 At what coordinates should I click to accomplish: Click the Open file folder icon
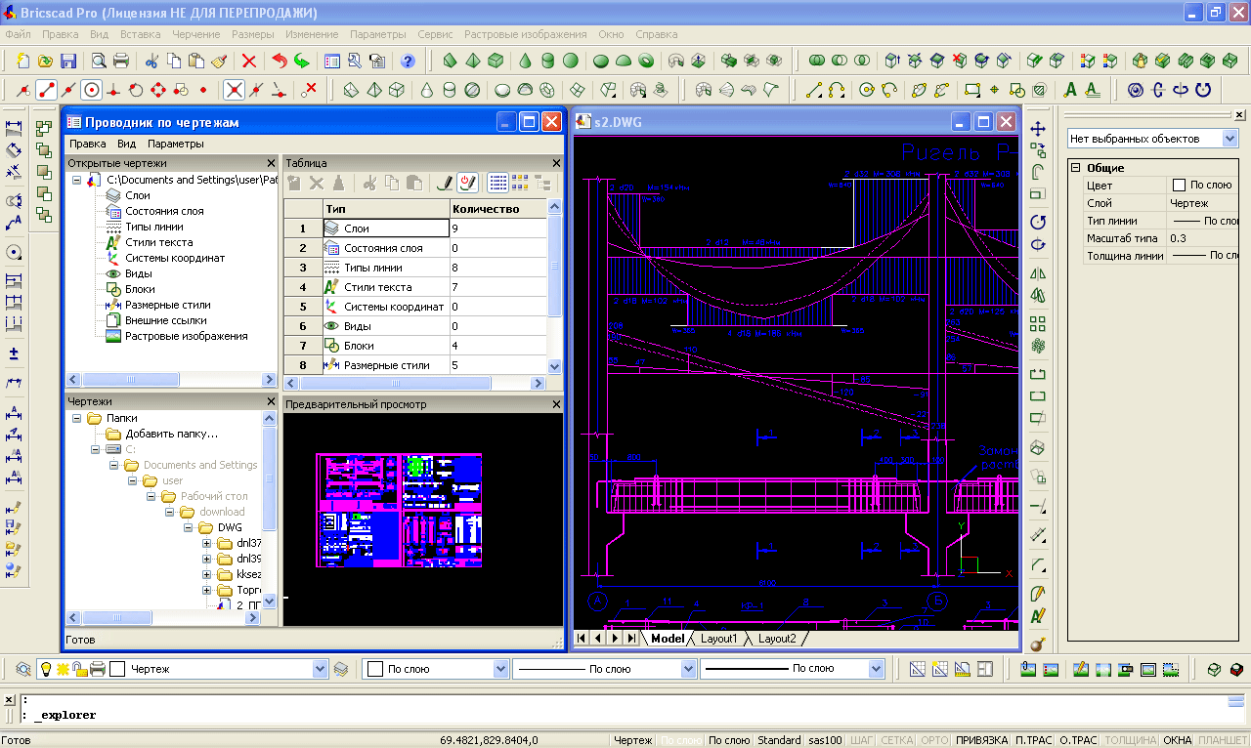[x=46, y=61]
